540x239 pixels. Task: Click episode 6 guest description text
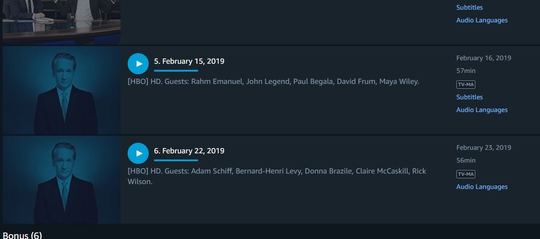[x=277, y=176]
